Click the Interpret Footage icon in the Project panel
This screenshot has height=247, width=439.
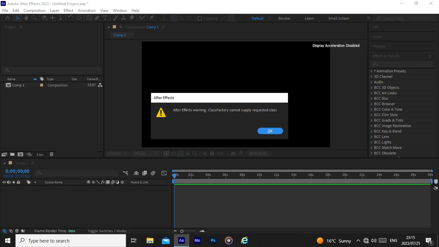click(x=4, y=154)
